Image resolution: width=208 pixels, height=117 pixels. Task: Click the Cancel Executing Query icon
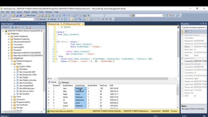coord(58,19)
